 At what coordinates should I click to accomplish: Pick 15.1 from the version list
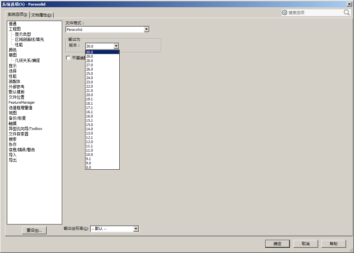102,121
